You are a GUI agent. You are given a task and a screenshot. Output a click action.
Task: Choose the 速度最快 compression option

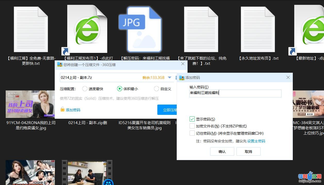point(85,89)
